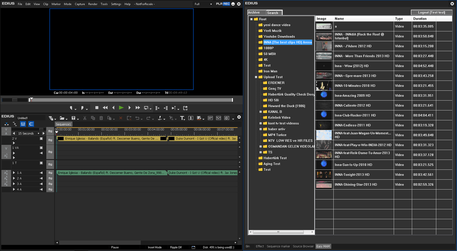Screen dimensions: 457x251
Task: Open the Full view-size dropdown in player
Action: coord(204,4)
